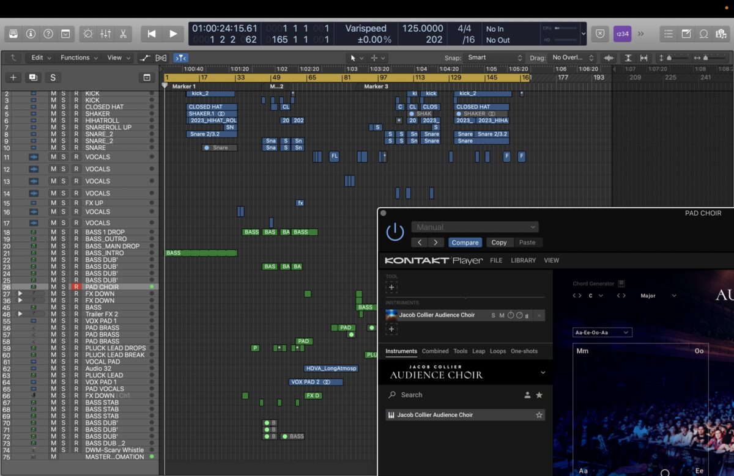Expand the FX DOWN track 27 stack

[20, 294]
